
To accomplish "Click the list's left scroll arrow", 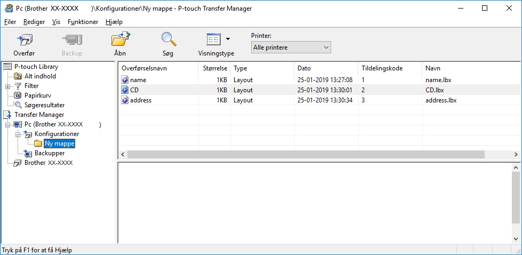I will pyautogui.click(x=123, y=155).
